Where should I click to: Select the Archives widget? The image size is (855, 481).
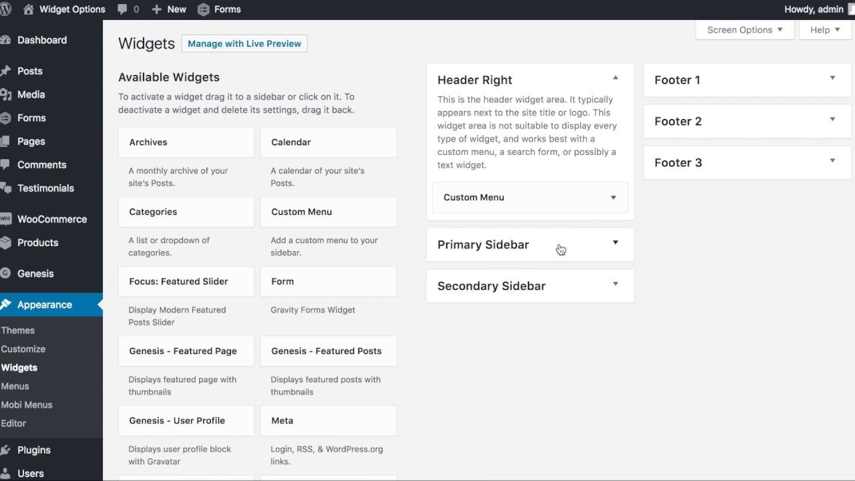point(186,142)
